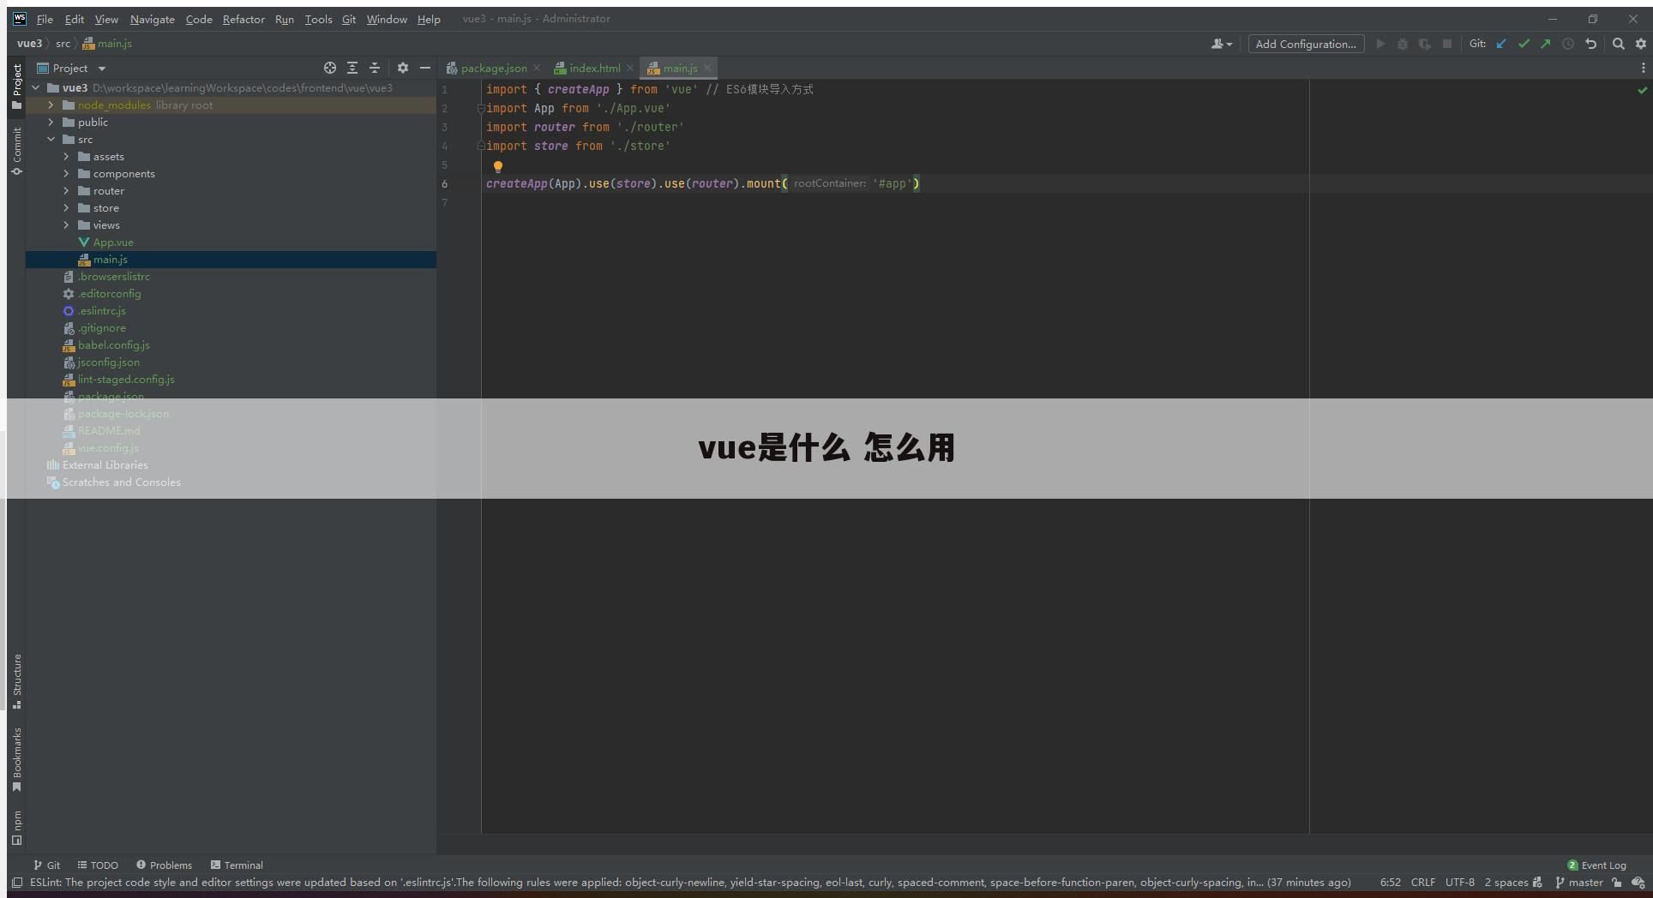Toggle the Commit tool window stripe button
This screenshot has height=898, width=1653.
pos(16,151)
